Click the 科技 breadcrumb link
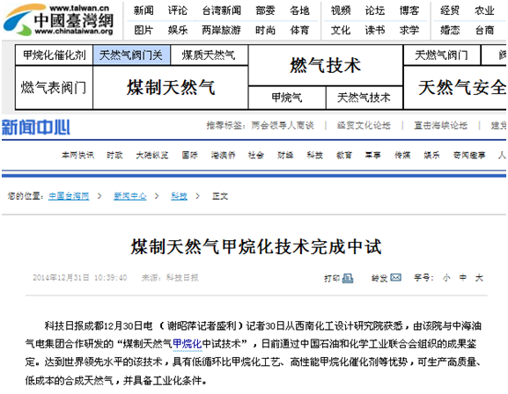The width and height of the screenshot is (508, 394). pyautogui.click(x=179, y=196)
